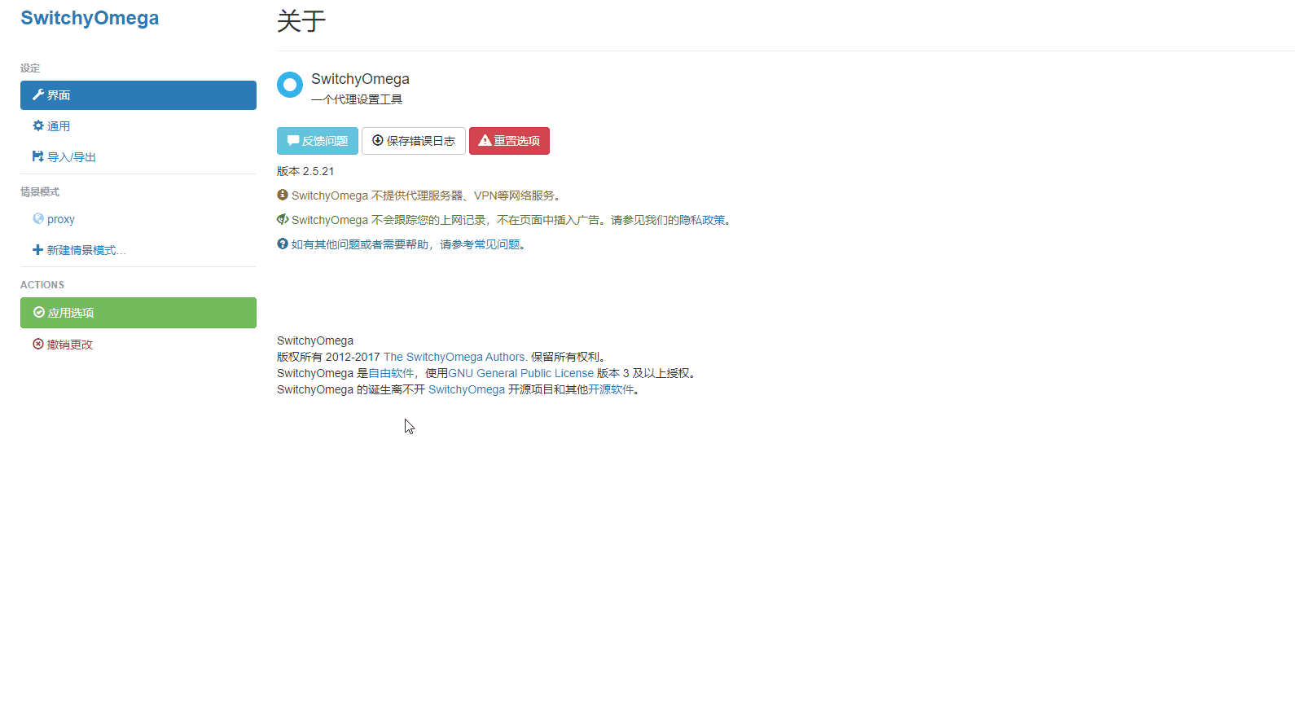The height and width of the screenshot is (716, 1295).
Task: Click the 应用选项 apply button
Action: (138, 313)
